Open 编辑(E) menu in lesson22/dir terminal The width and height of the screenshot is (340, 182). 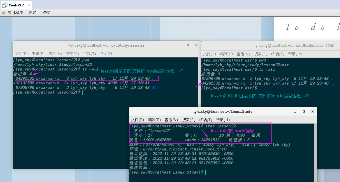226,54
